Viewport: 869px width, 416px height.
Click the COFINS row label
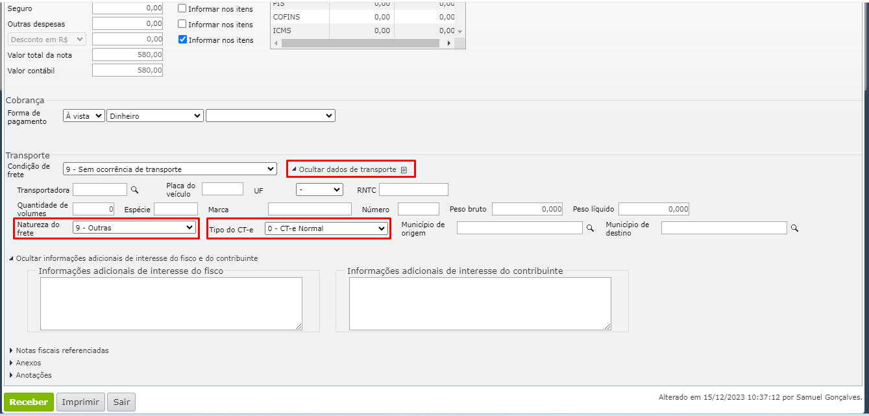(287, 17)
